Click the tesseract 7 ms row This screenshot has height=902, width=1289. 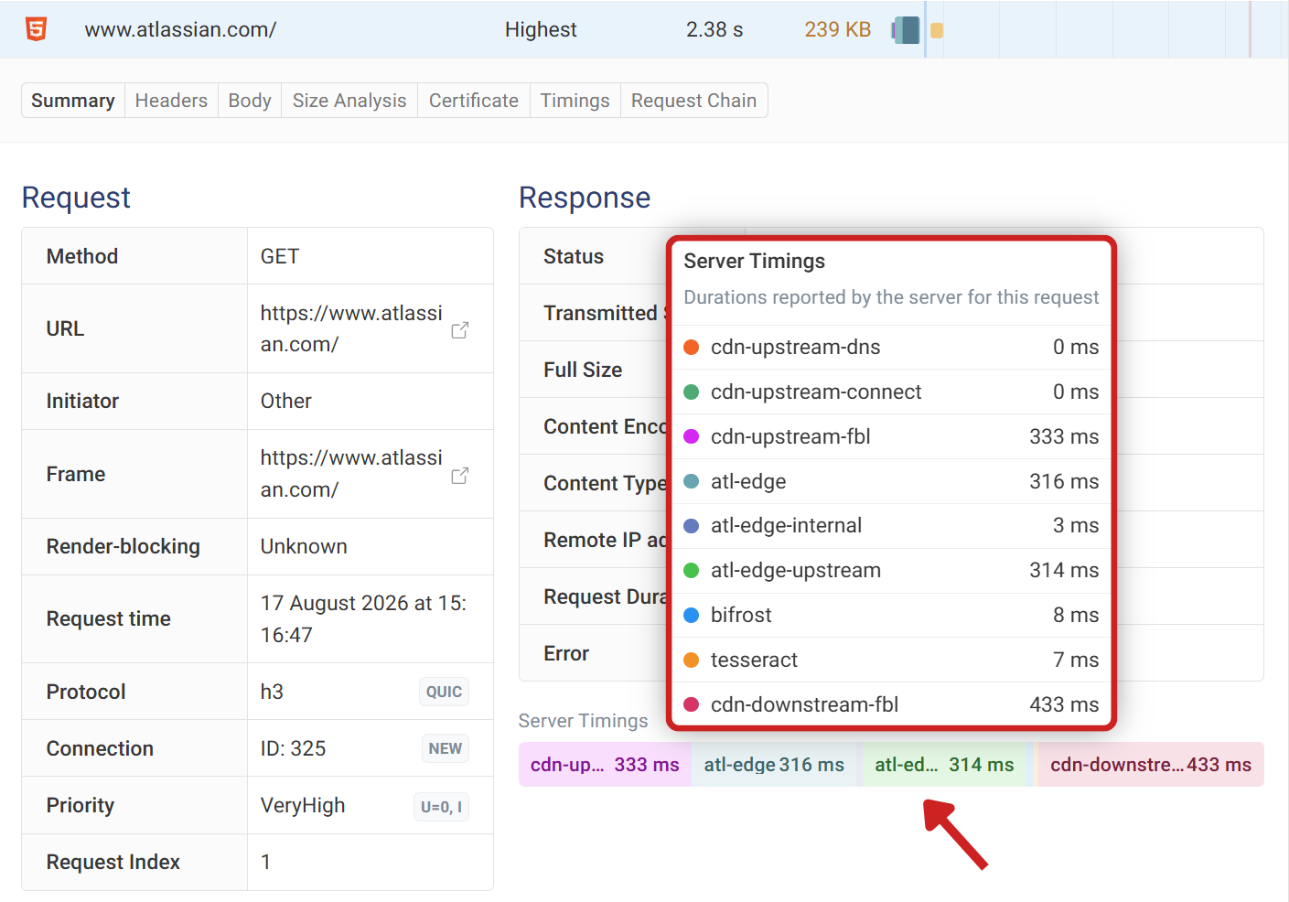coord(891,660)
